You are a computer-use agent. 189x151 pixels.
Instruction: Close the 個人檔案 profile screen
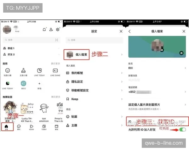click(184, 31)
